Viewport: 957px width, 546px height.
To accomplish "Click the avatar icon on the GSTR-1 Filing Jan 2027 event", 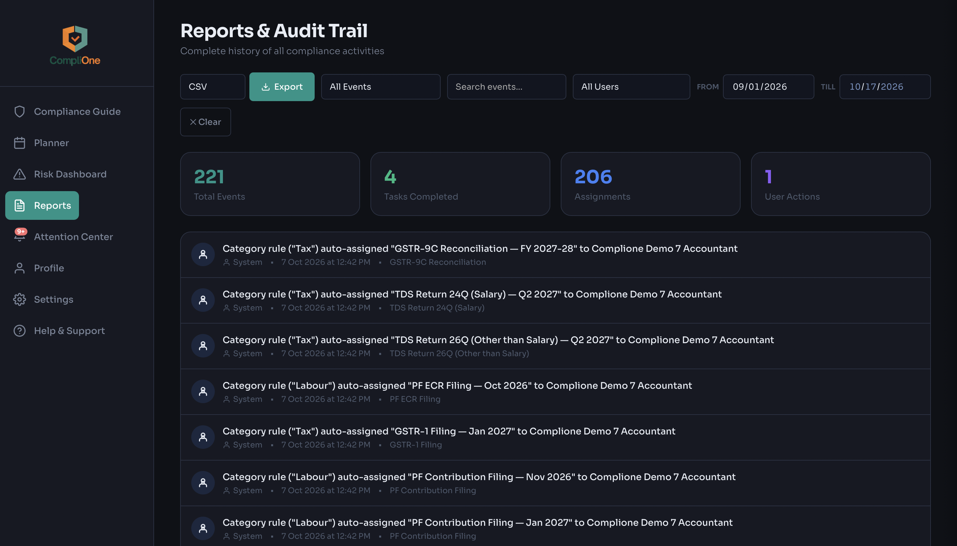I will pyautogui.click(x=203, y=437).
